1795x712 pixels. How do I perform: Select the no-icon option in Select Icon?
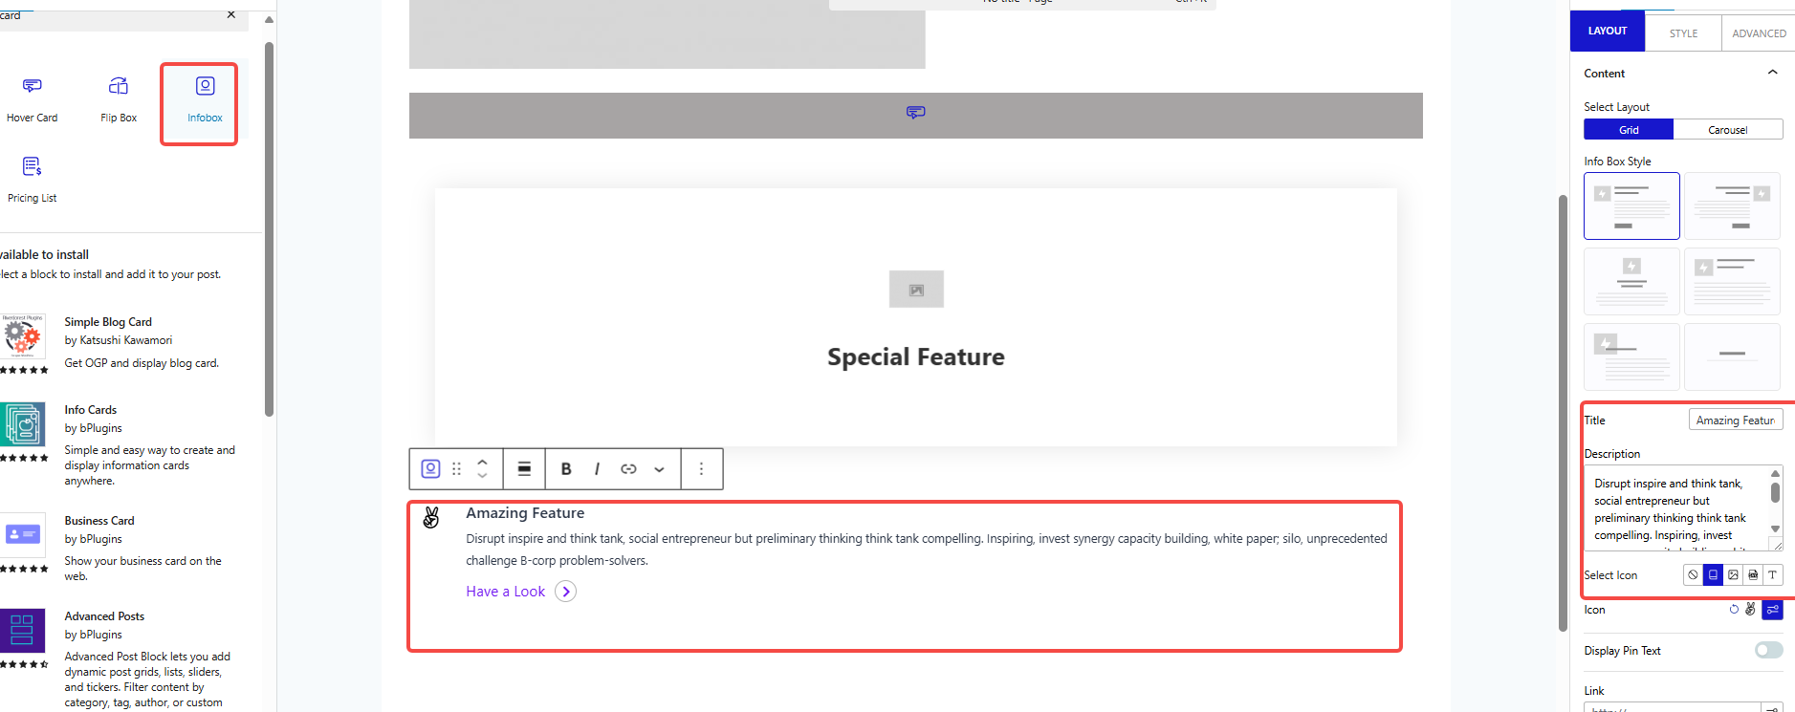coord(1693,574)
